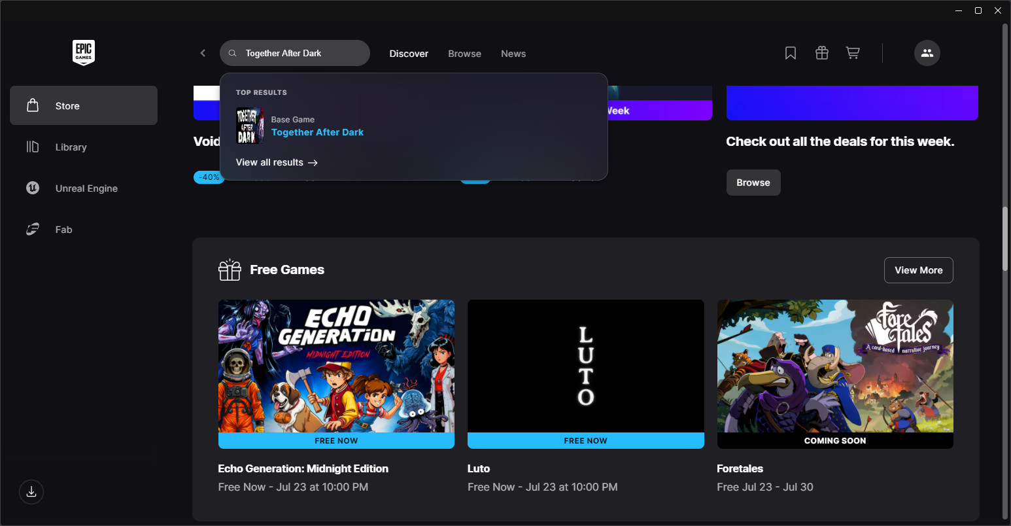Click the Foretales title text

[740, 468]
